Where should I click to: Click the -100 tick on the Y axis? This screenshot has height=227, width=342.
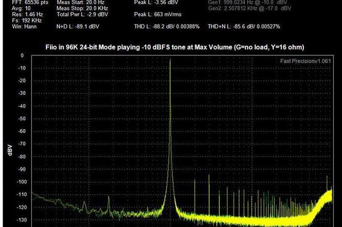coord(21,181)
